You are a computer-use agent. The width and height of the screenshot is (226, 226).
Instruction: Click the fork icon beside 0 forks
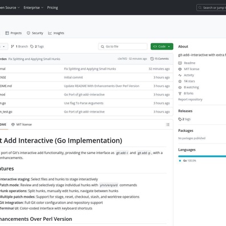point(180,94)
